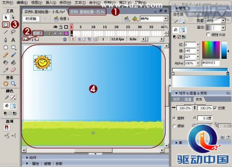
Task: Click the delete layer trash icon
Action: (65, 39)
